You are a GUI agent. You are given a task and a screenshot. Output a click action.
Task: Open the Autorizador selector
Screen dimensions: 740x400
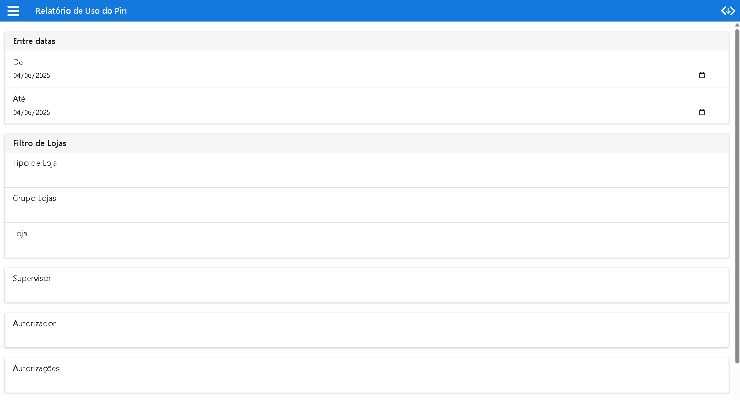coord(366,330)
